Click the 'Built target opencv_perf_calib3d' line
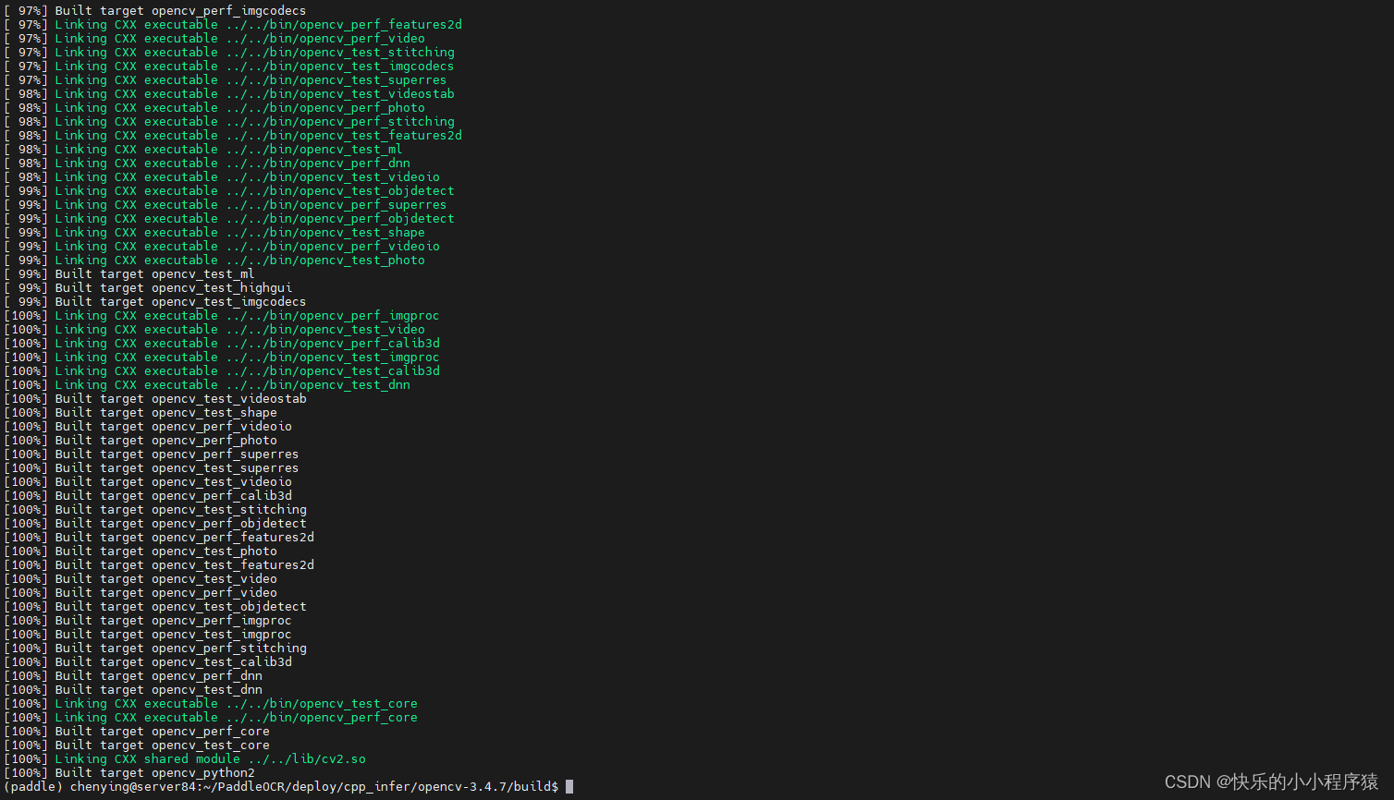Viewport: 1394px width, 800px height. pyautogui.click(x=148, y=496)
